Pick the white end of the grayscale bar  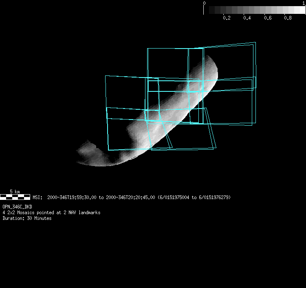(x=301, y=10)
